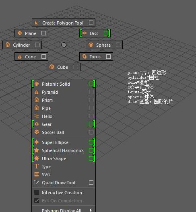Open the Cone options box
196x212 pixels.
[43, 56]
